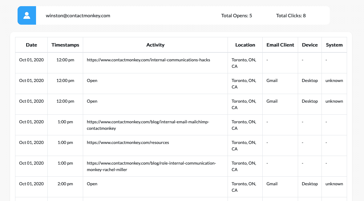
Task: Click the 12:00 pm timestamp of the hacks URL row
Action: (65, 60)
